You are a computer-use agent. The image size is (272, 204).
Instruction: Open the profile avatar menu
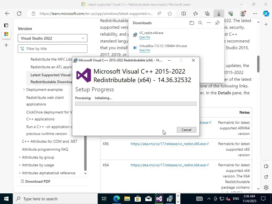pos(243,14)
